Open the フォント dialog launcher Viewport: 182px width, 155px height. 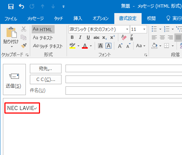click(146, 55)
